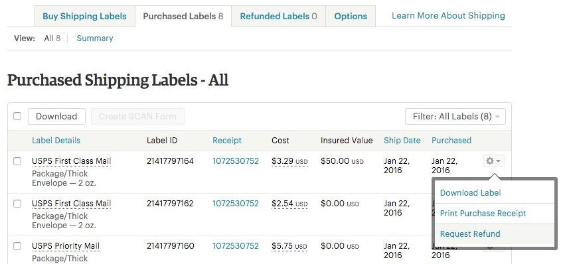Expand the Filter: All Labels (8) dropdown
565x264 pixels.
pos(455,116)
